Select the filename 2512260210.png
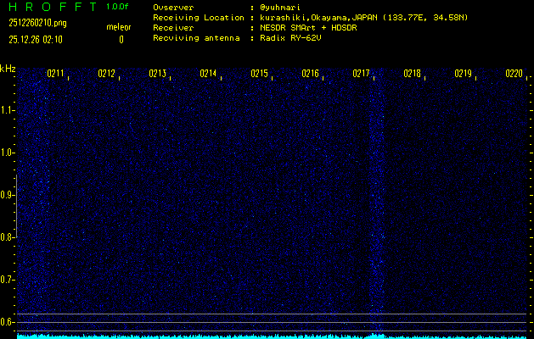Viewport: 534px width, 339px height. [38, 23]
